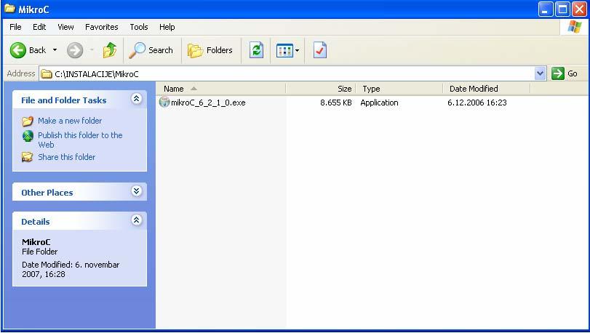Viewport: 590px width, 333px height.
Task: Sort by the Name column header
Action: [221, 89]
